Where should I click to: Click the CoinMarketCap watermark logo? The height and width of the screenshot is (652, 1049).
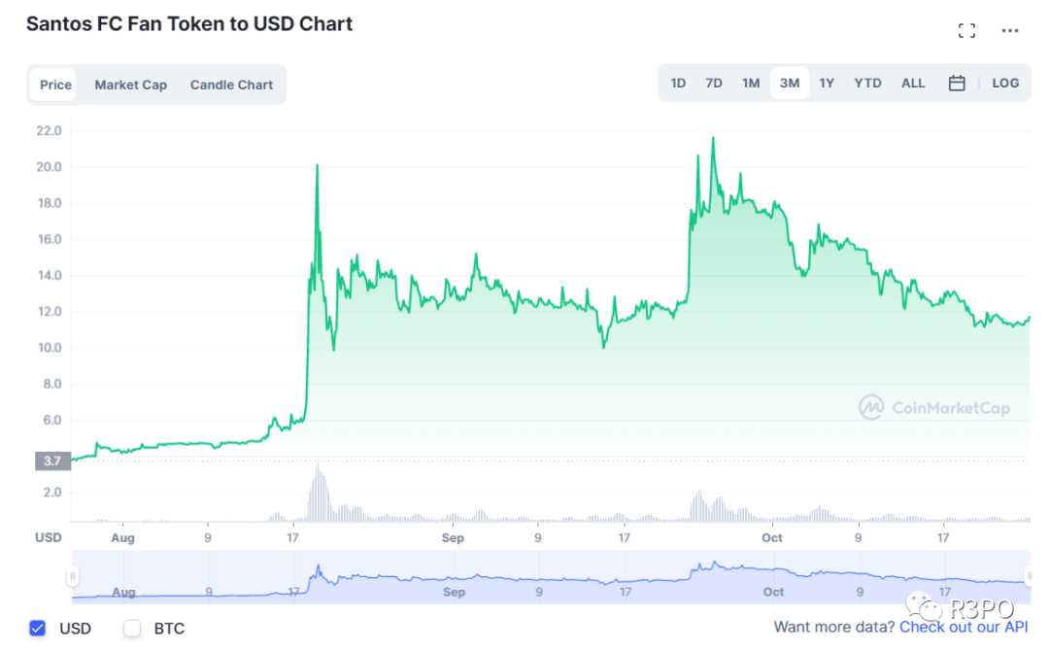point(934,408)
